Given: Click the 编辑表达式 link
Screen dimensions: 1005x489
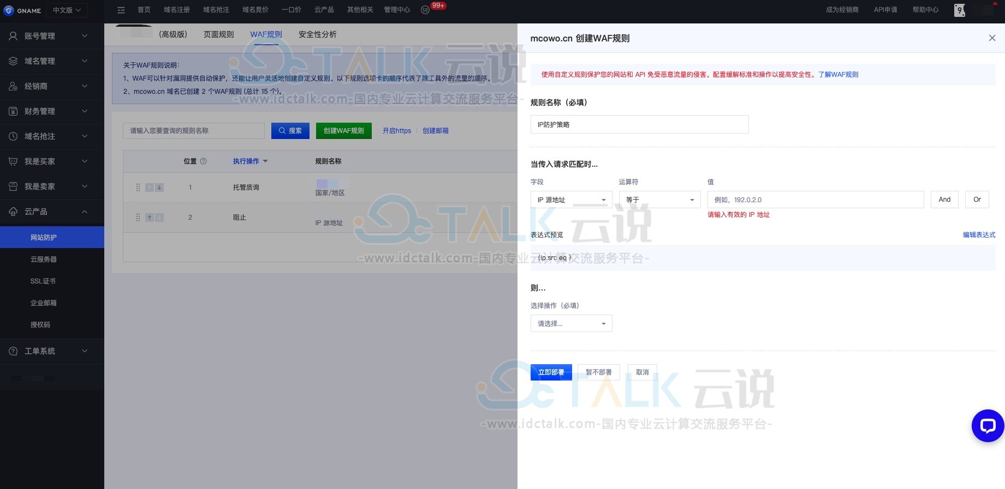Looking at the screenshot, I should coord(979,235).
